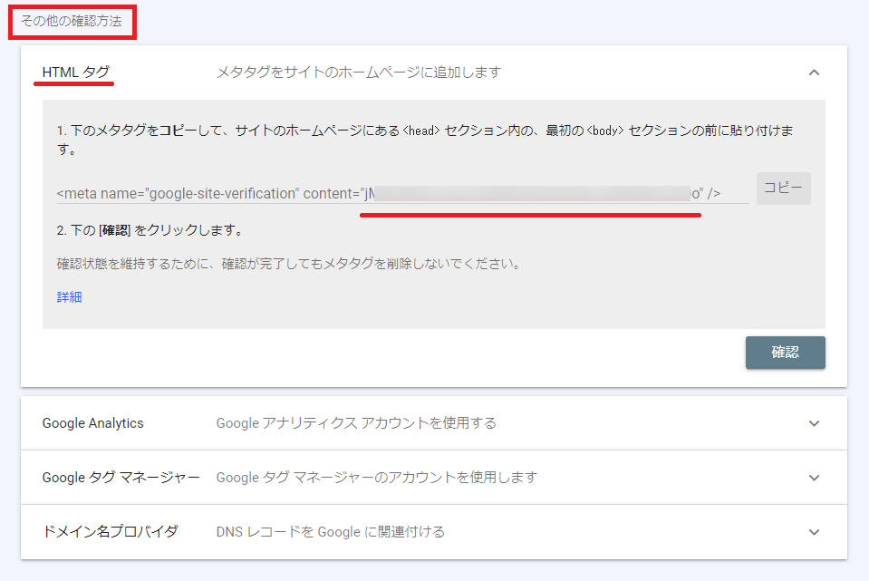Screen dimensions: 869x581
Task: Click the note about not deleting the meta tag
Action: coord(288,265)
